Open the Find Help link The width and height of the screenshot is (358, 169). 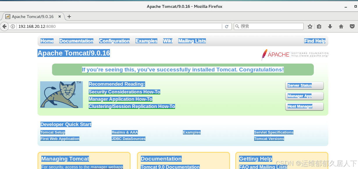click(x=315, y=41)
